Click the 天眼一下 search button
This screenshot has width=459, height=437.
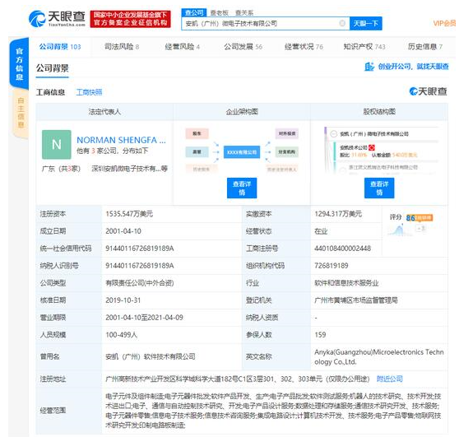(x=365, y=23)
